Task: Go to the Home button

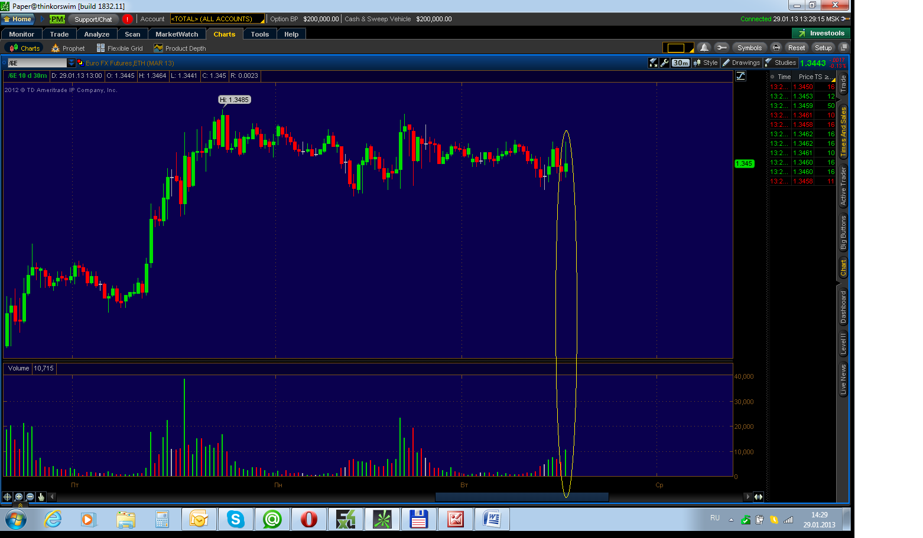Action: coord(18,19)
